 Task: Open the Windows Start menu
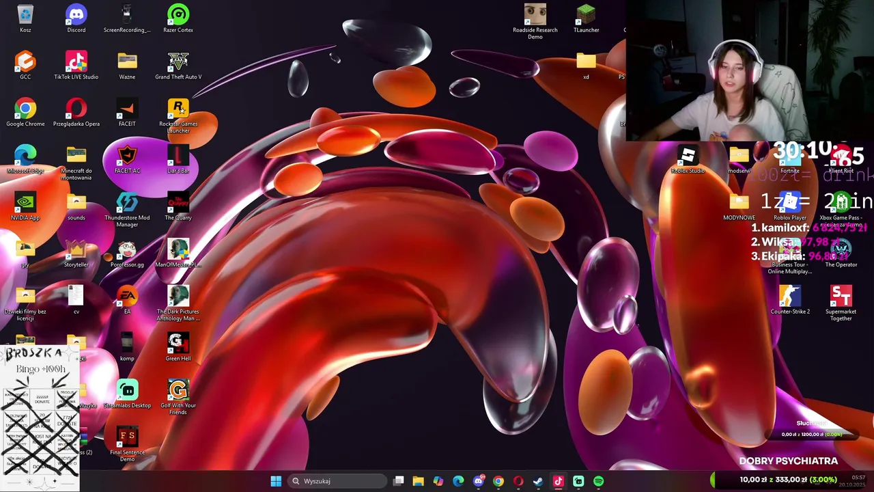[276, 481]
